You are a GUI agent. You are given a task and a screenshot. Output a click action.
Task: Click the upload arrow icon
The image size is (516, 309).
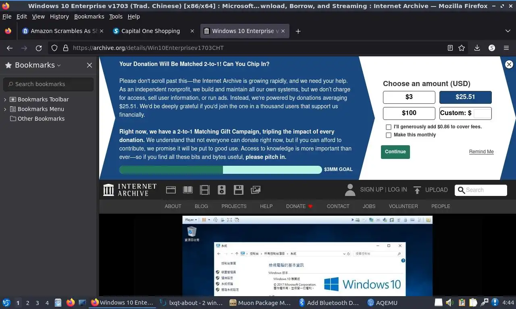click(x=417, y=190)
